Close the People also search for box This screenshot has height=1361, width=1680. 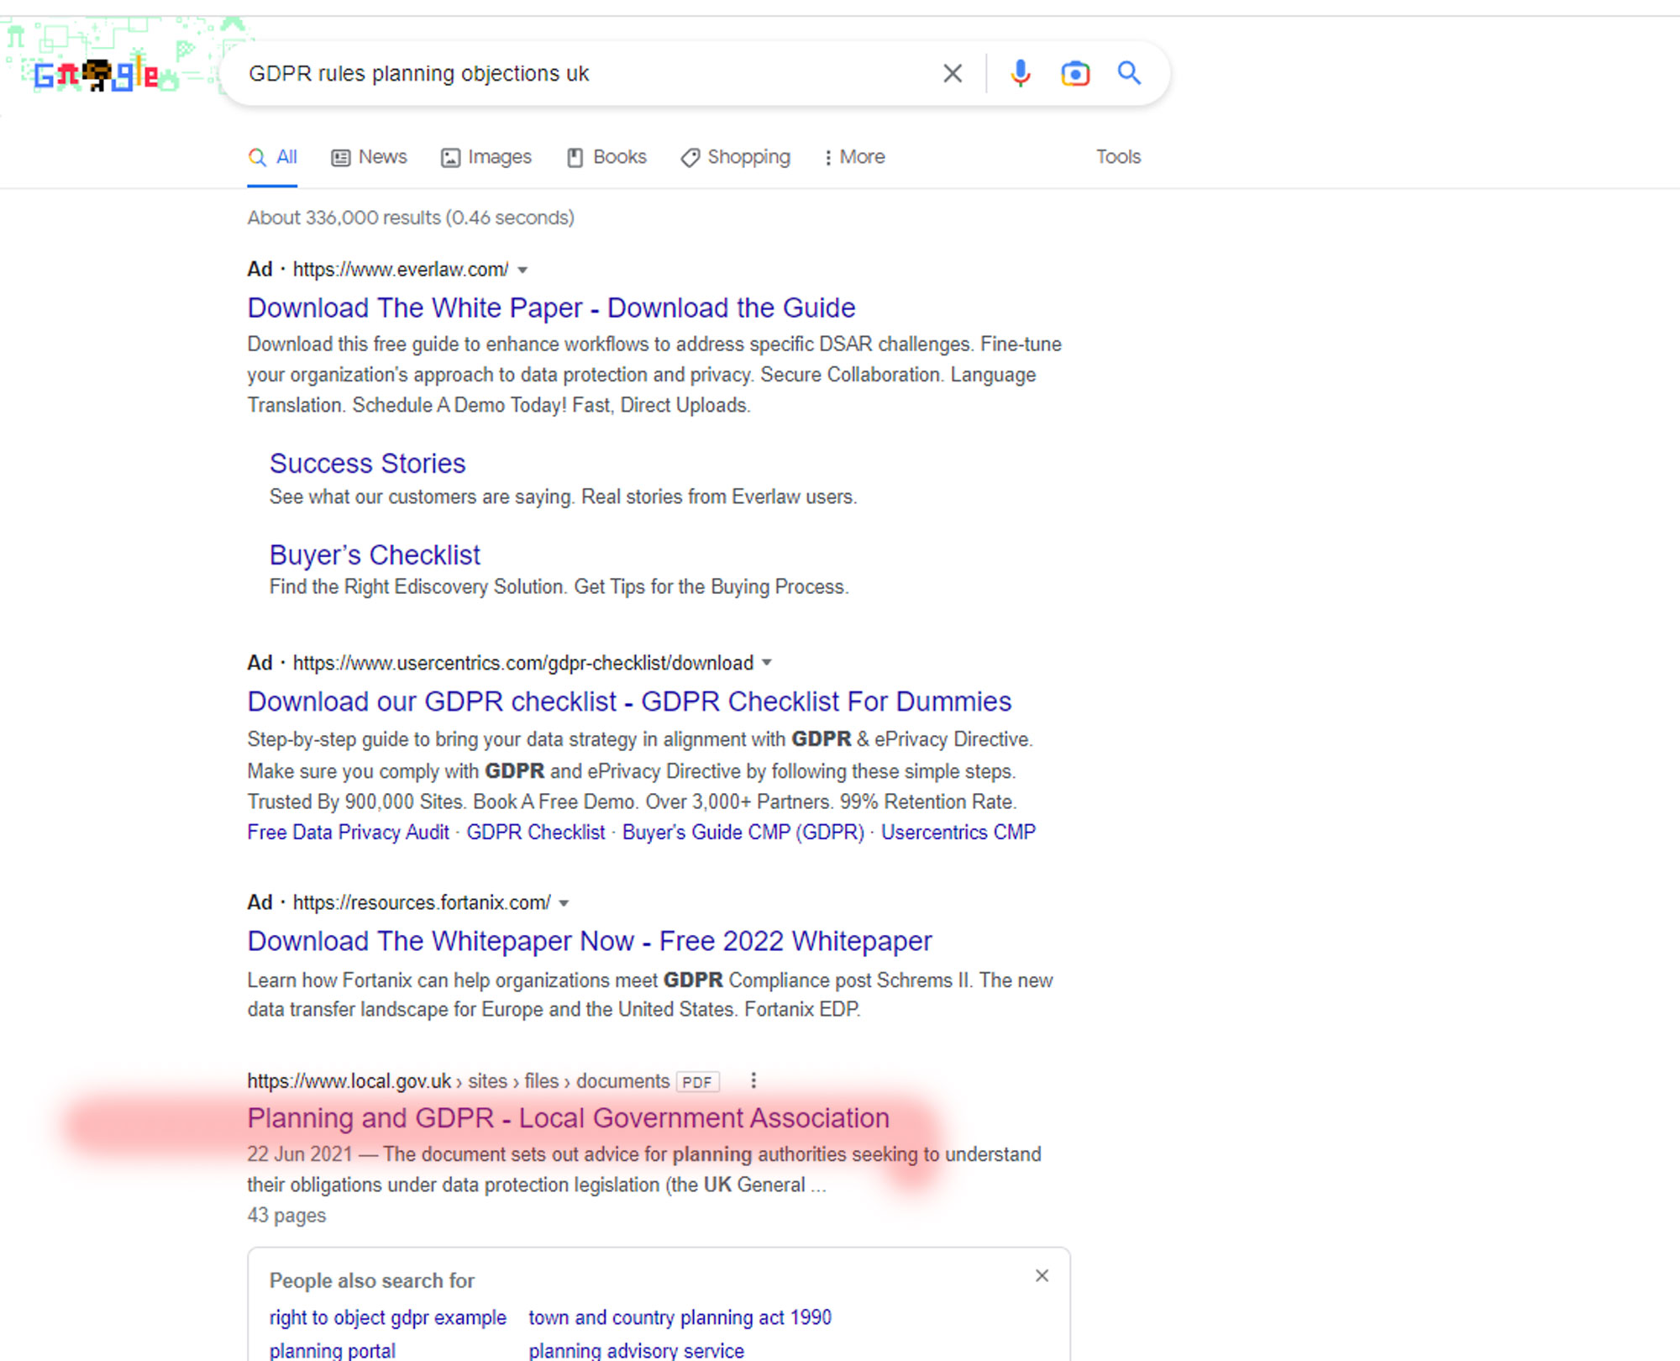(x=1042, y=1276)
